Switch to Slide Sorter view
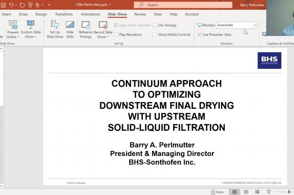 (x=246, y=192)
